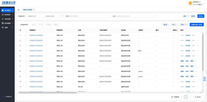Go to the previous page arrow
The image size is (207, 102).
pyautogui.click(x=182, y=97)
